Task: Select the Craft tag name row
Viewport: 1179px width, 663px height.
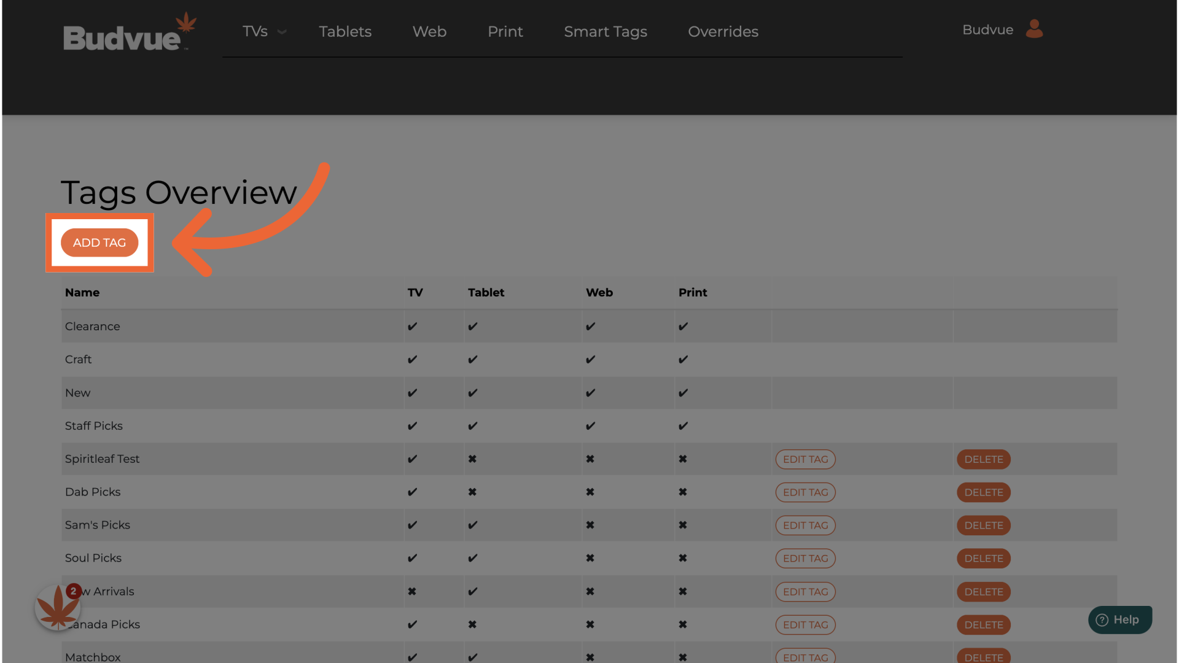Action: pos(79,360)
